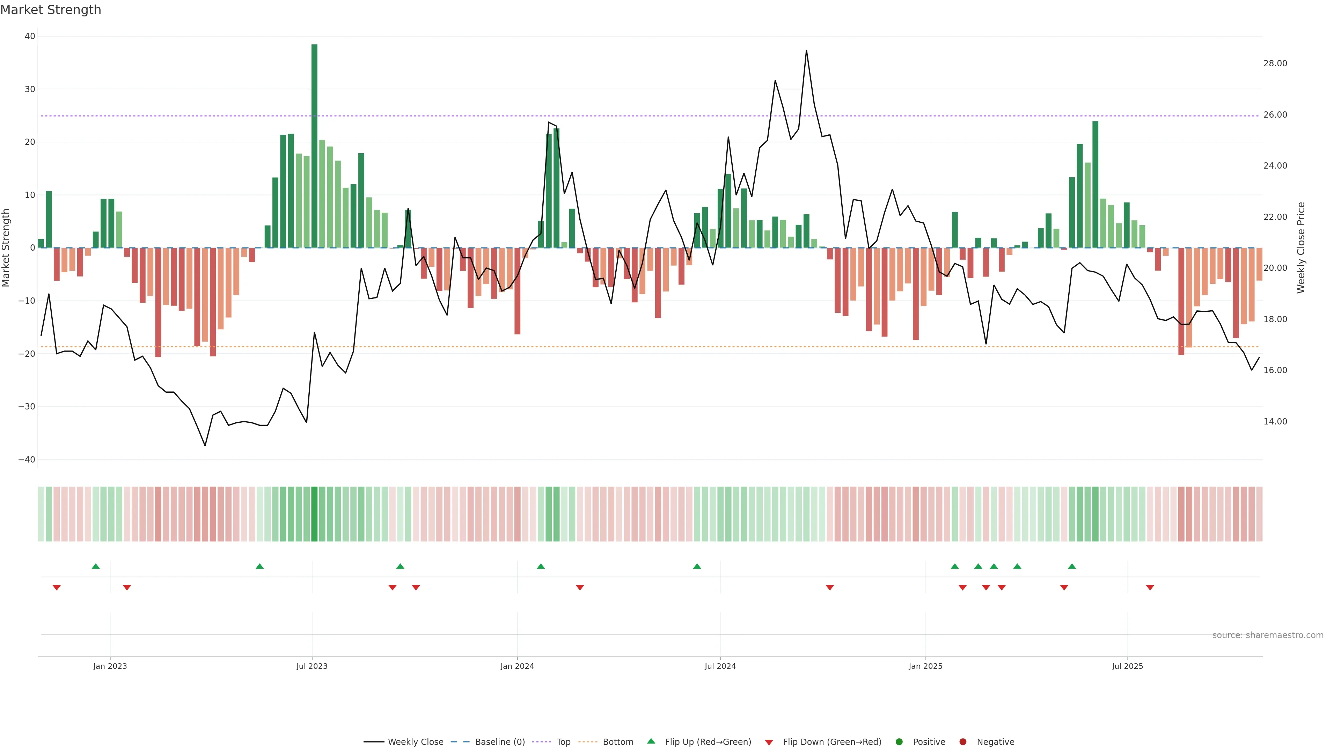1341x754 pixels.
Task: Click the tallest green bar near Jul 2023
Action: pyautogui.click(x=314, y=146)
